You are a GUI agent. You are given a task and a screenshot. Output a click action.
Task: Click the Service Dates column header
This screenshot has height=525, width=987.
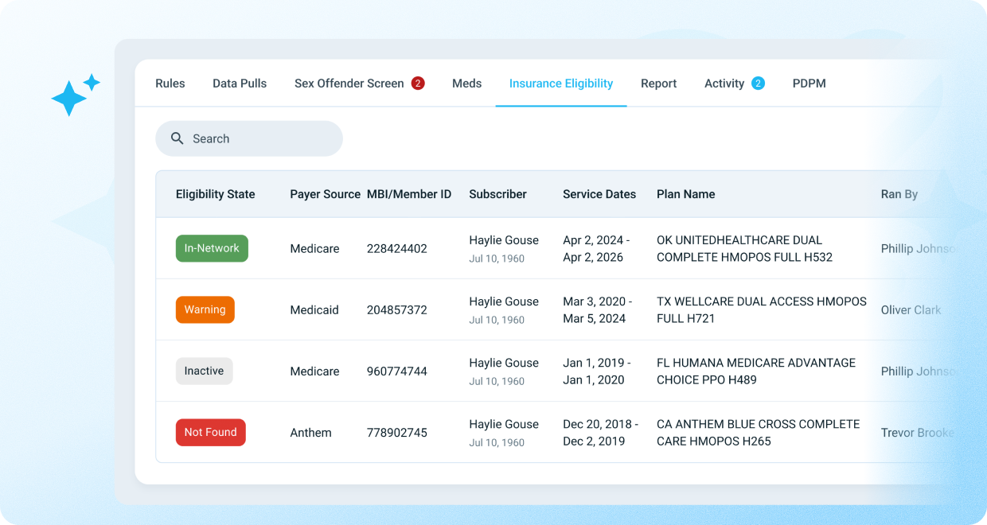pos(599,194)
